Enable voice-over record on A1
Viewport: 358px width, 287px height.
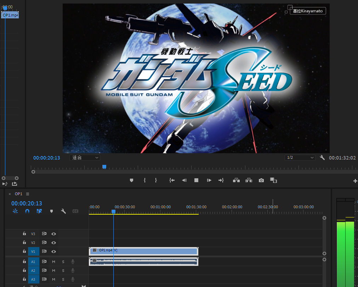coord(73,262)
